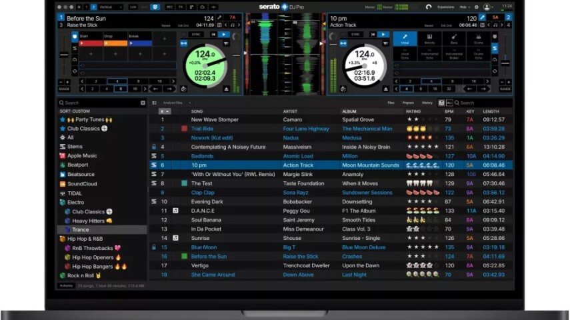Click the left deck RANGE button
This screenshot has width=570, height=320.
coord(64,89)
